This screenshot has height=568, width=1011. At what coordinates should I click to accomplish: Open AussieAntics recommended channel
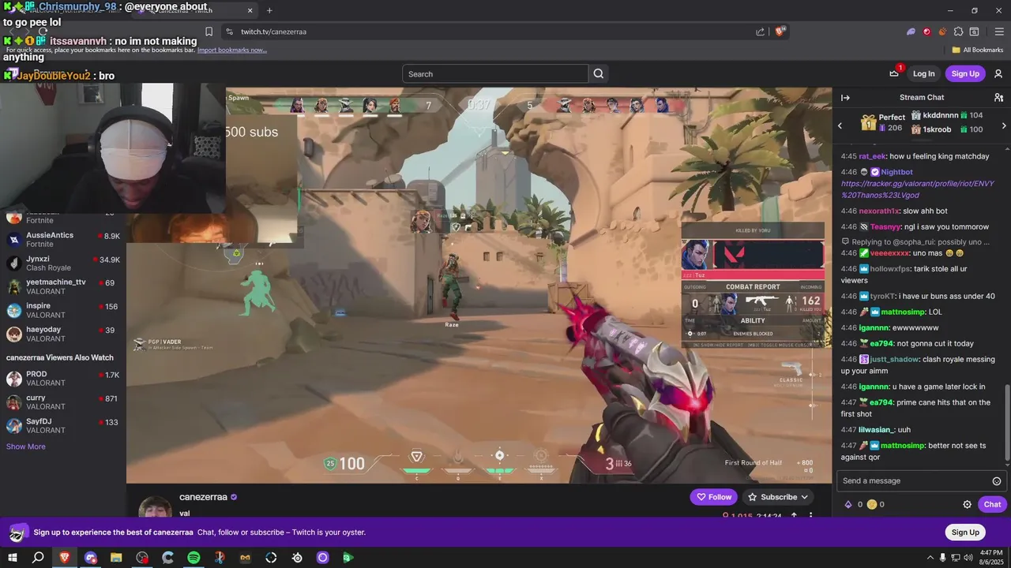(x=63, y=240)
